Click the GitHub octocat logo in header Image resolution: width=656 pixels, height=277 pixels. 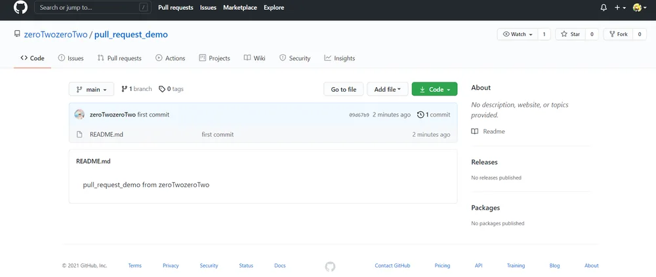[x=20, y=7]
